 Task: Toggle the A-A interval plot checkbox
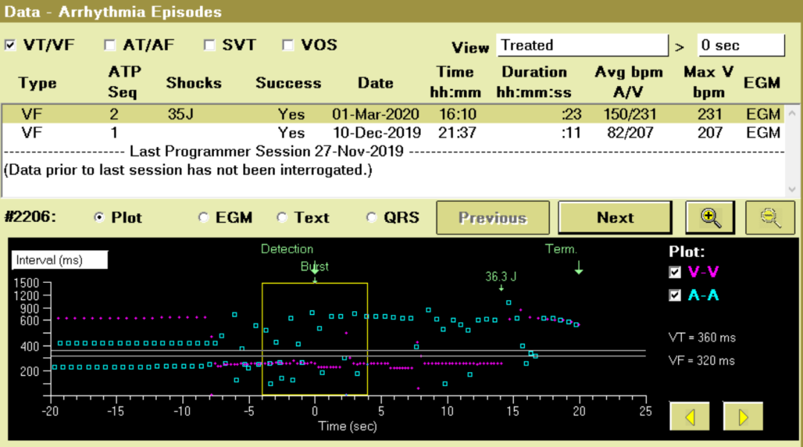pos(675,296)
